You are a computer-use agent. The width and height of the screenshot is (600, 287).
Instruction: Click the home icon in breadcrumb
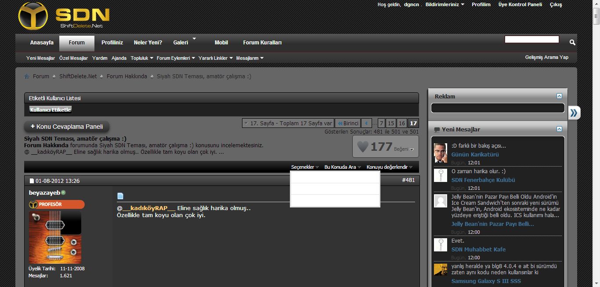click(x=27, y=76)
